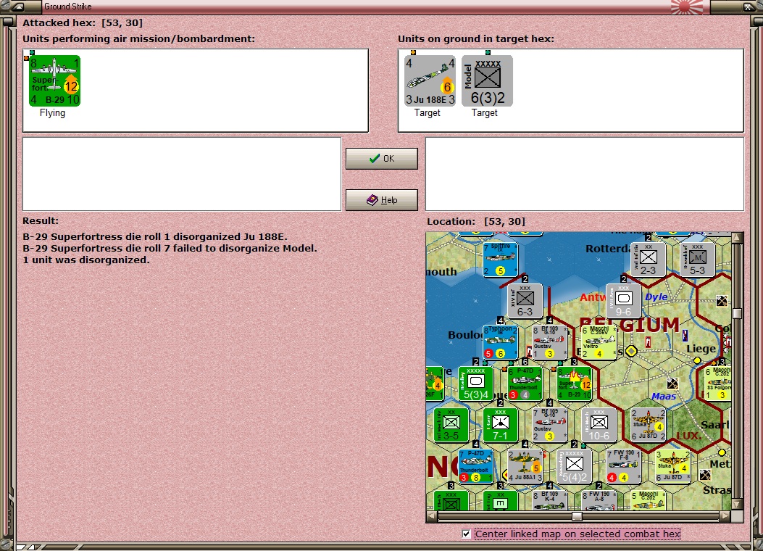Click the 2-3 infantry division counter
The image size is (763, 551).
649,260
